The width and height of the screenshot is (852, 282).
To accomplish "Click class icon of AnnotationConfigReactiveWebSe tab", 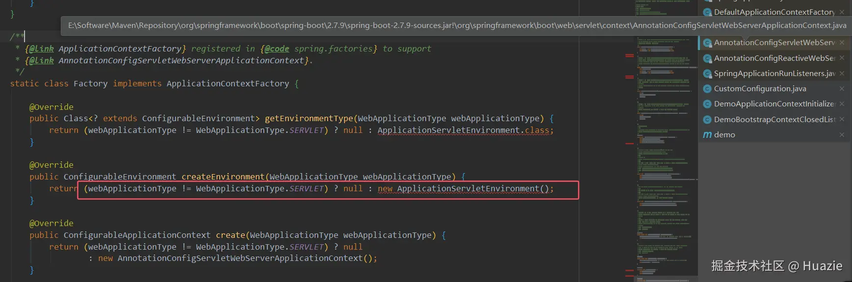I will pyautogui.click(x=707, y=58).
